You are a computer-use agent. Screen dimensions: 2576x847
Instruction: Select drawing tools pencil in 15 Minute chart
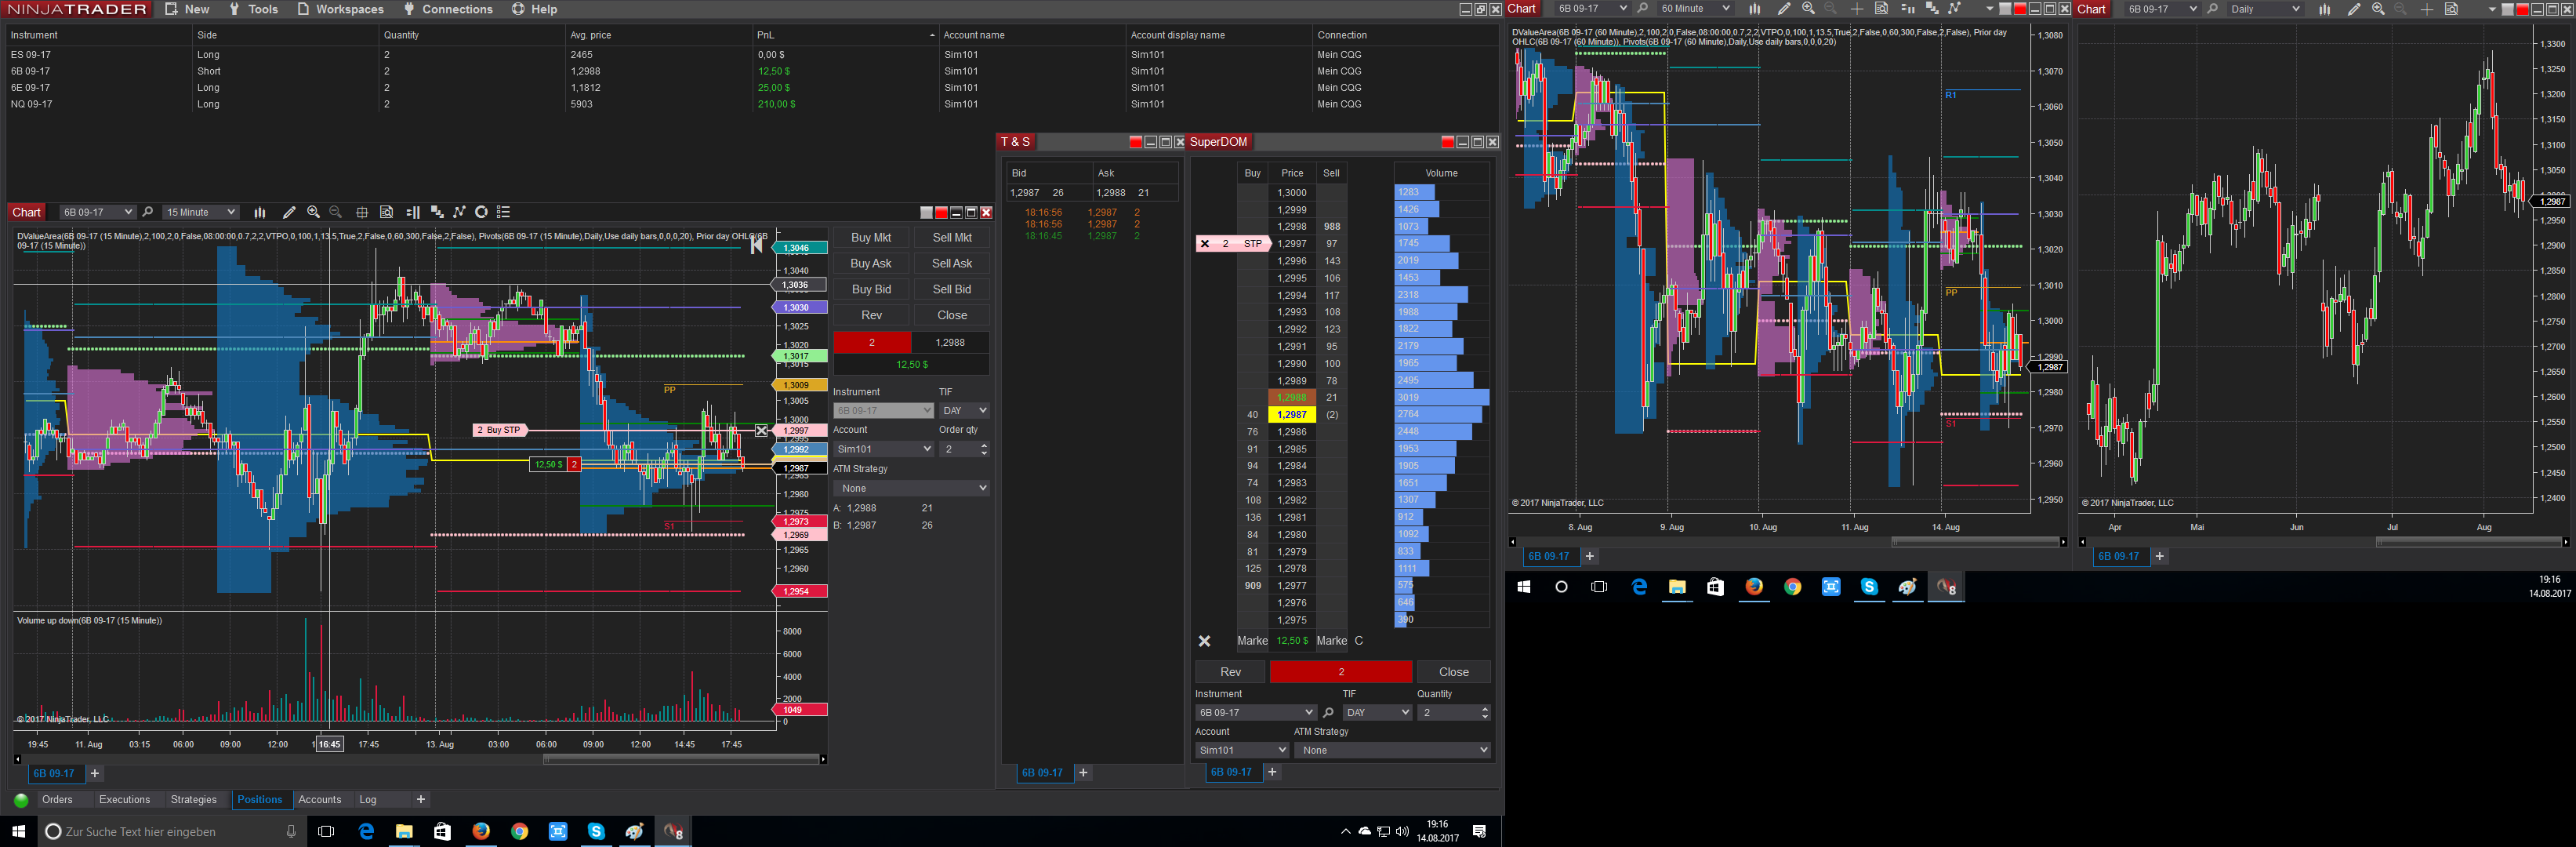(289, 212)
